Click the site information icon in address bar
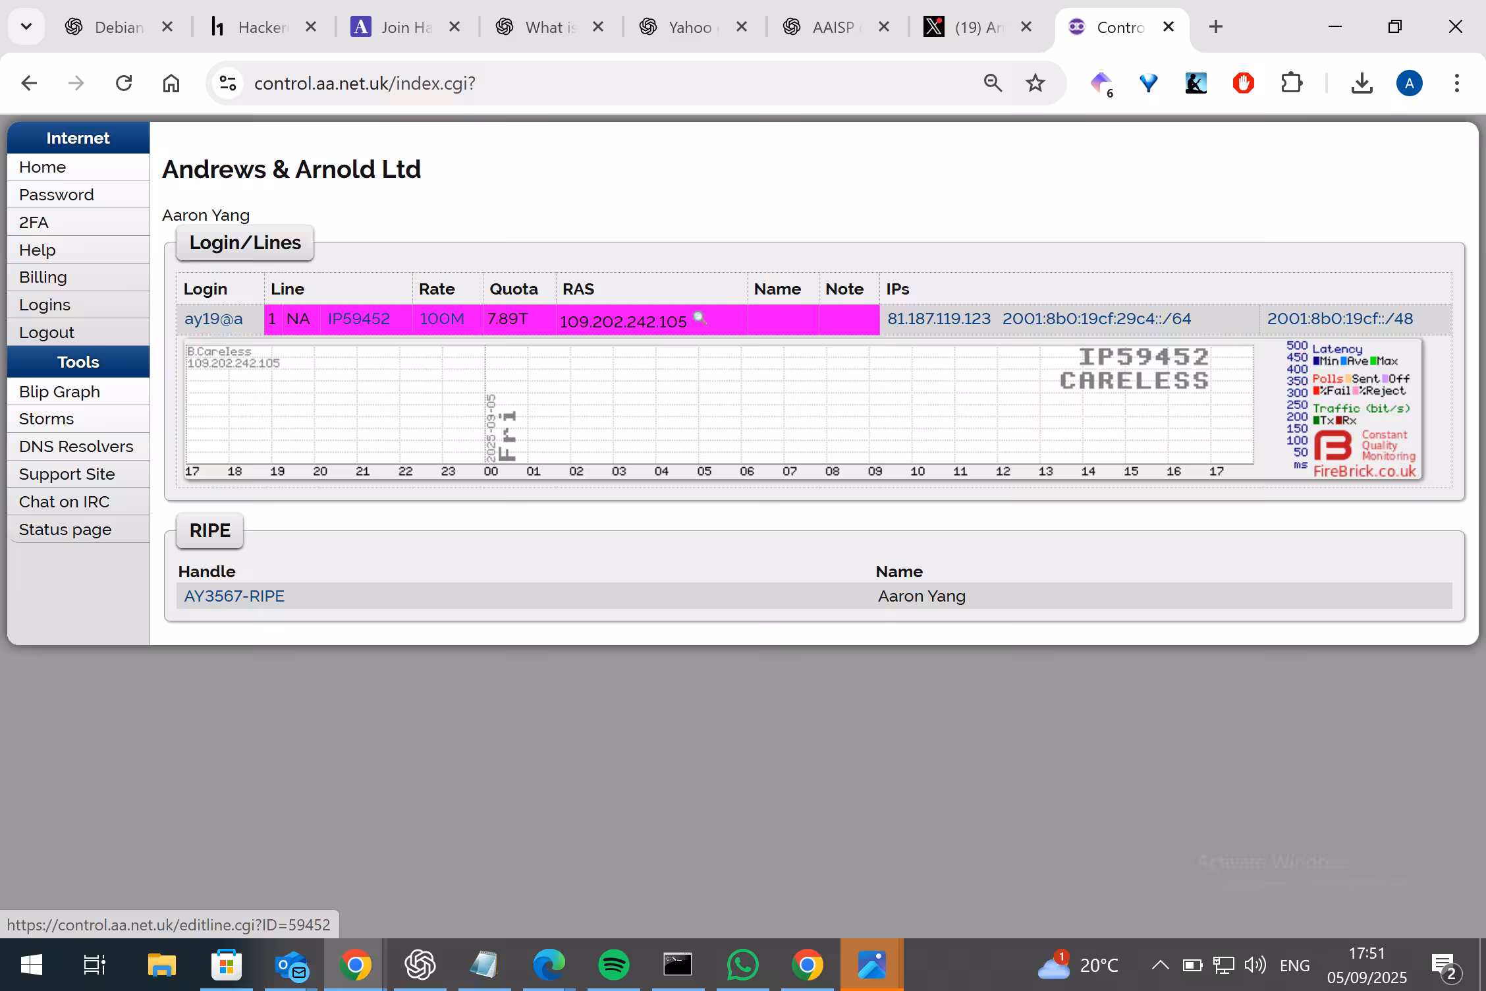Viewport: 1486px width, 991px height. pos(228,83)
